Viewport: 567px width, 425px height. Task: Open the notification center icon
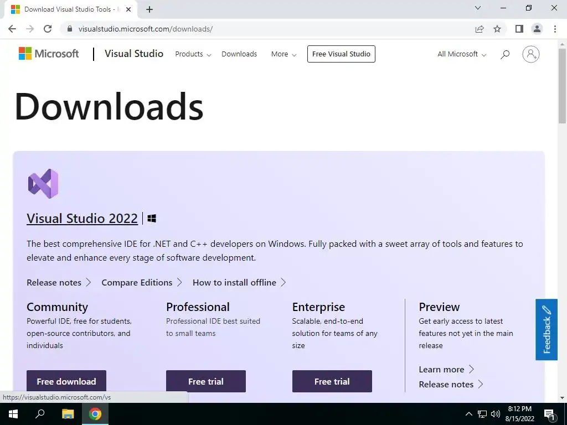pyautogui.click(x=549, y=414)
